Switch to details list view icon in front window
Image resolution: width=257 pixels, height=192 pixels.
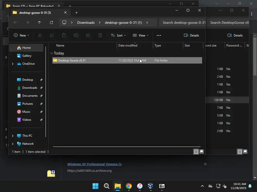[196, 152]
